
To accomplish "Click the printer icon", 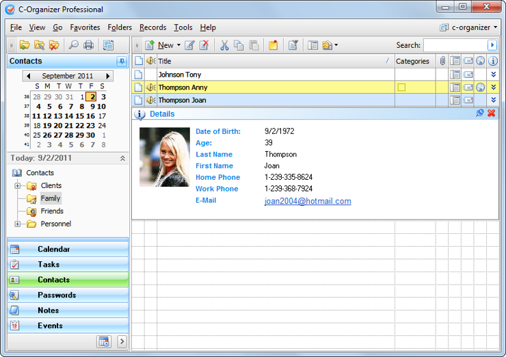I will (88, 45).
